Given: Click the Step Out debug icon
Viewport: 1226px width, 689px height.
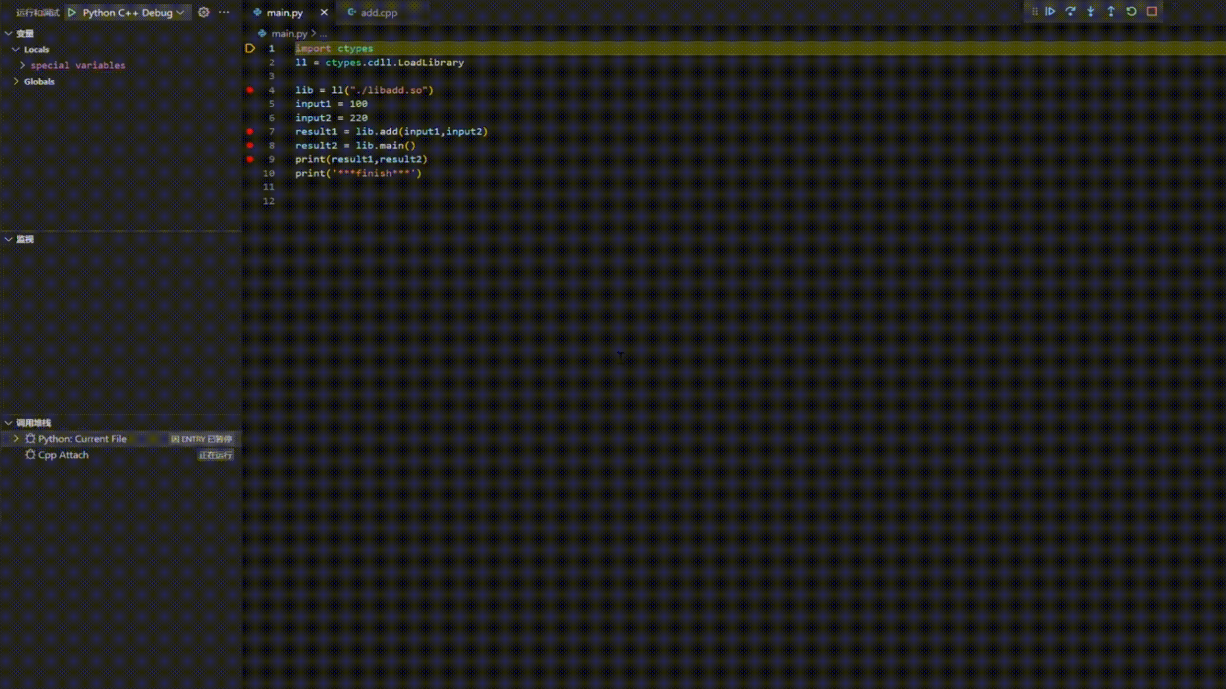Looking at the screenshot, I should [x=1111, y=11].
